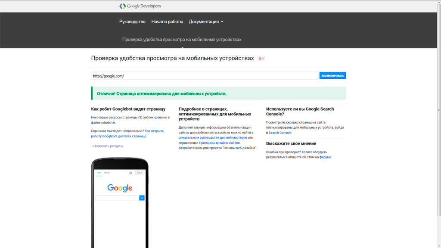Screen dimensions: 441x248
Task: Click the G+1 share button
Action: point(261,59)
